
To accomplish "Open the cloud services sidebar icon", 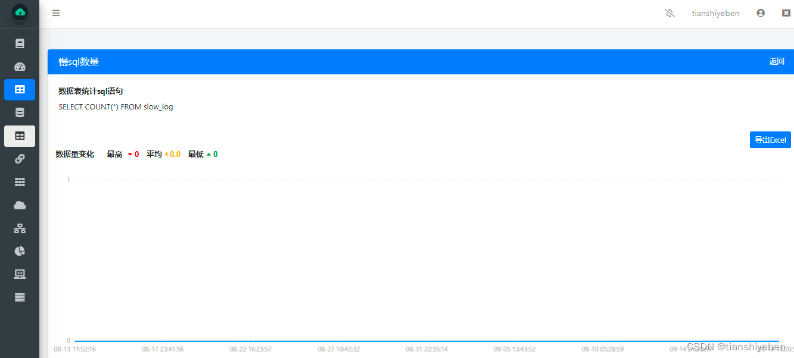I will click(x=20, y=205).
